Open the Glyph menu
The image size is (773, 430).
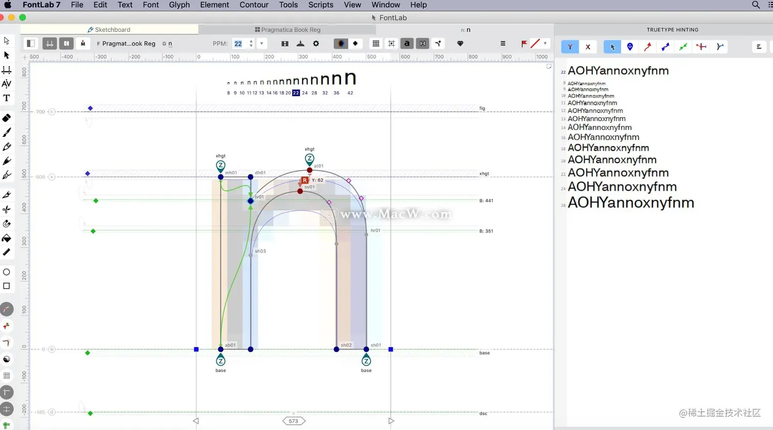(179, 5)
